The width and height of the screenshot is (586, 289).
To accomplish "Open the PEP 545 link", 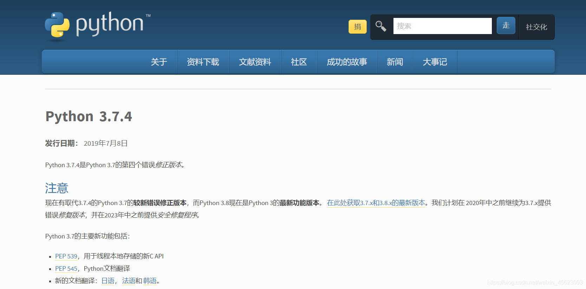I will click(x=66, y=269).
